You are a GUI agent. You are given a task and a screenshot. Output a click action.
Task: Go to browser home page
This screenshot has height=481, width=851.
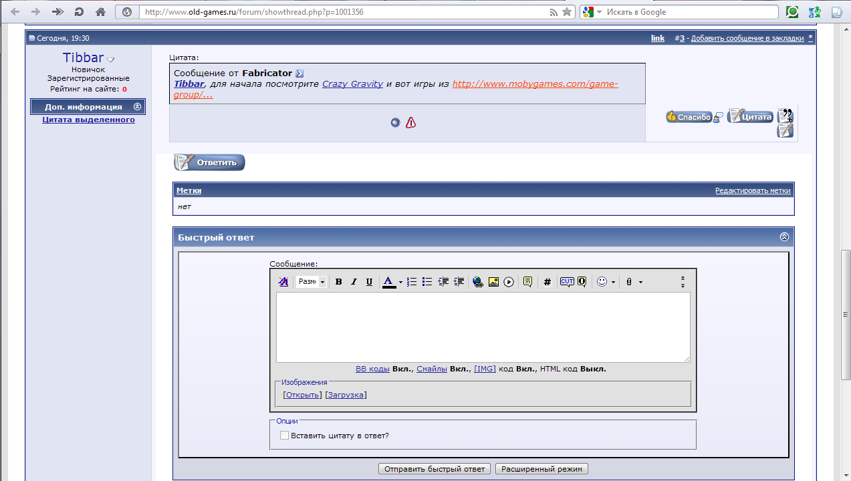coord(100,12)
